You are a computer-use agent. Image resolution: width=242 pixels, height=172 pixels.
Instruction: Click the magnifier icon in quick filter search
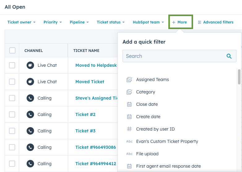pyautogui.click(x=229, y=56)
